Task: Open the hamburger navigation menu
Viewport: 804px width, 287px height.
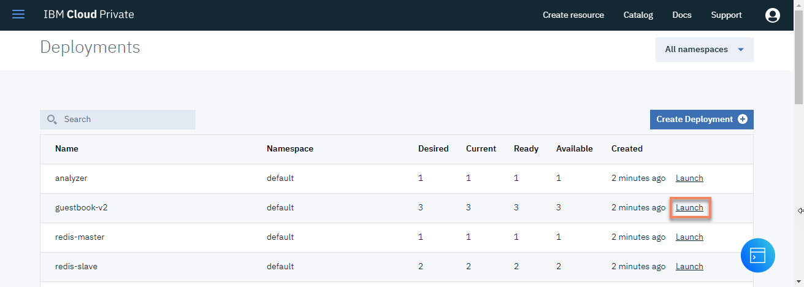Action: click(x=18, y=15)
